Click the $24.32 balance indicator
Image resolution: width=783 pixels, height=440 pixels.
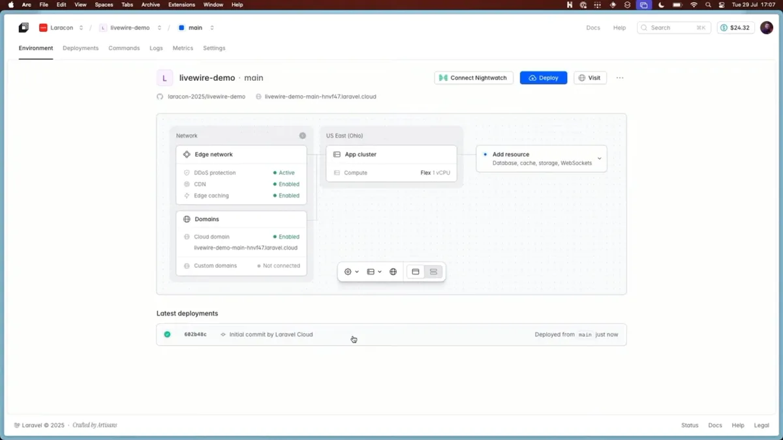tap(735, 28)
